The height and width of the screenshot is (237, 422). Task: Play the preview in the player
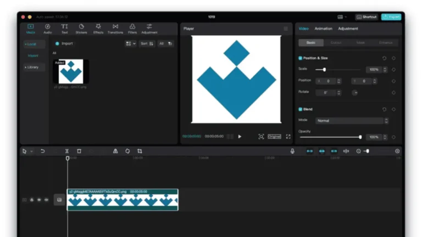[x=240, y=137]
